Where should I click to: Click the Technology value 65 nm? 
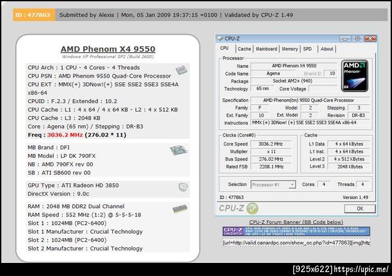pyautogui.click(x=263, y=89)
